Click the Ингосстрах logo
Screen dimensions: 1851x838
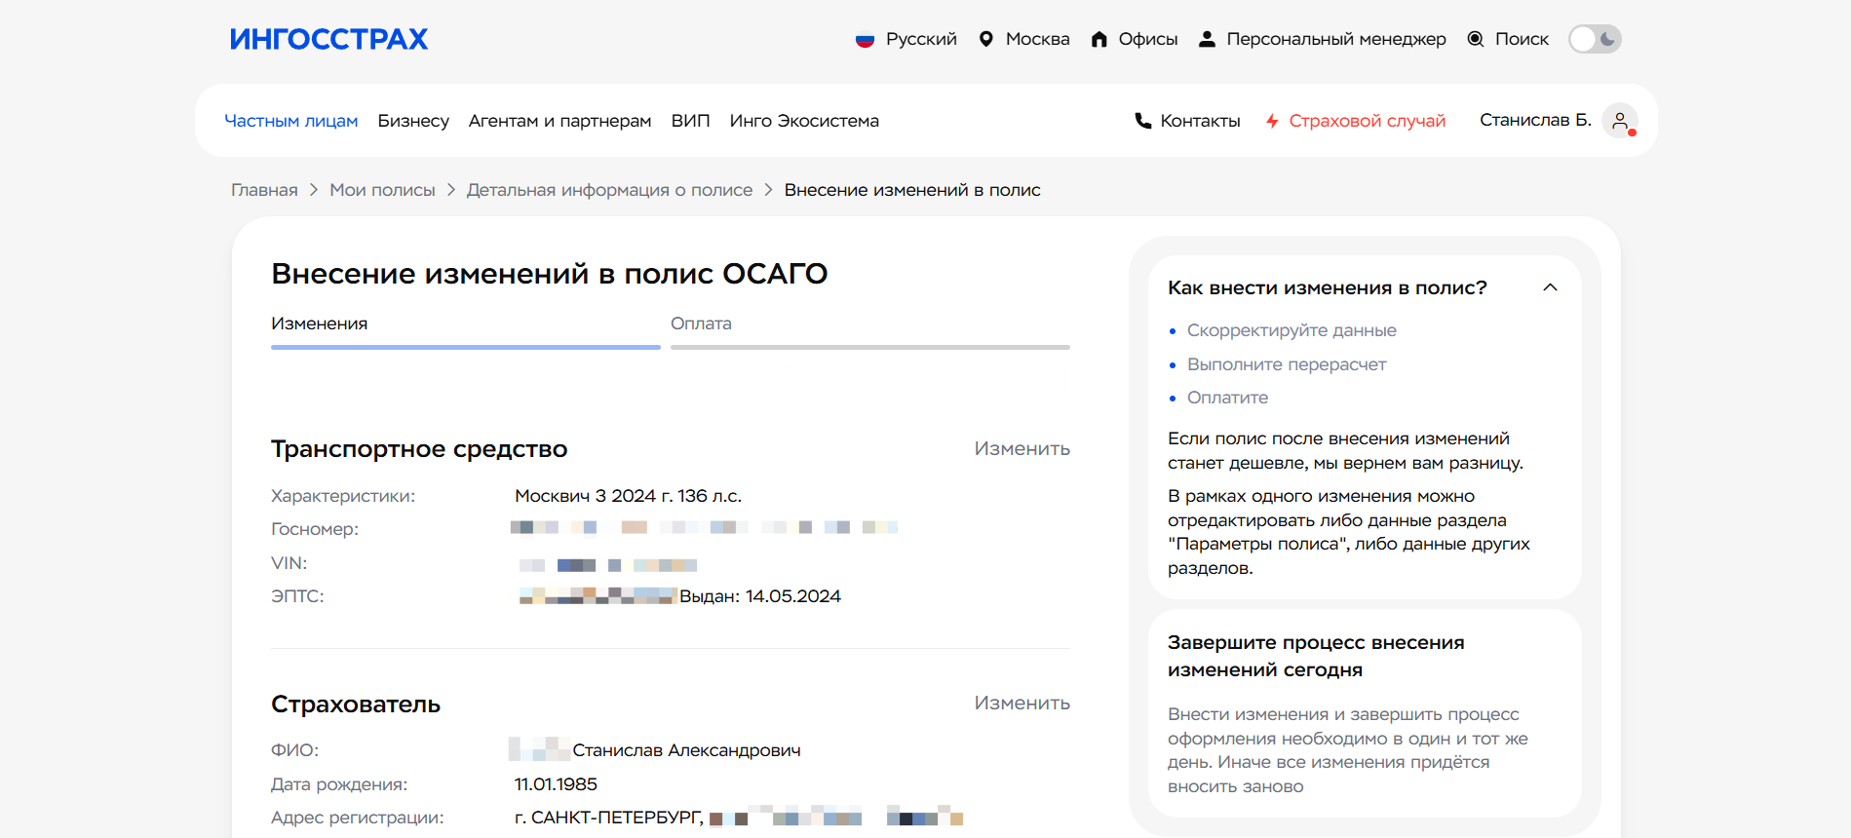328,39
